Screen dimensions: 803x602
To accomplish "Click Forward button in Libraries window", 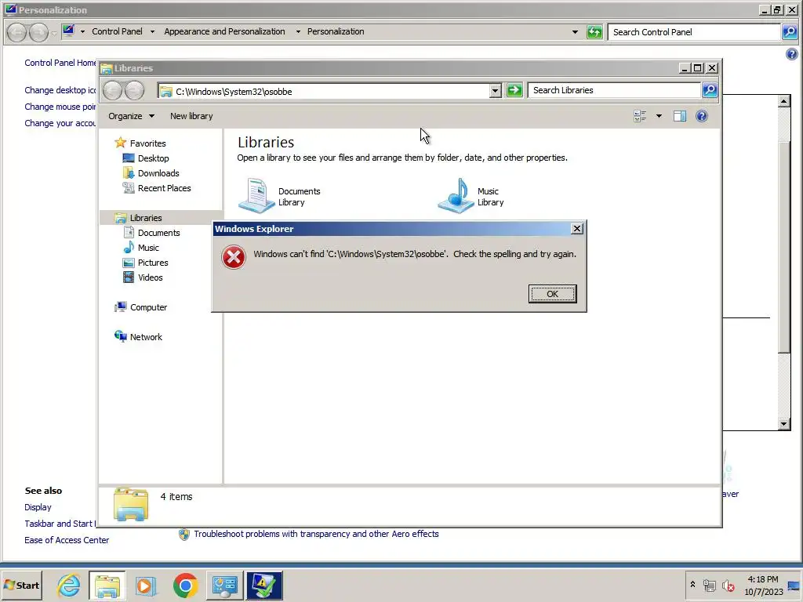I will pyautogui.click(x=134, y=91).
